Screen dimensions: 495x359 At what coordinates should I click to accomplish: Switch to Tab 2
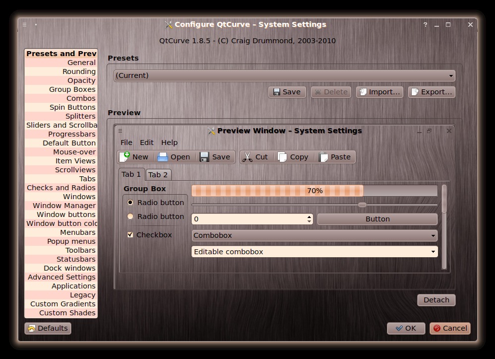point(158,175)
